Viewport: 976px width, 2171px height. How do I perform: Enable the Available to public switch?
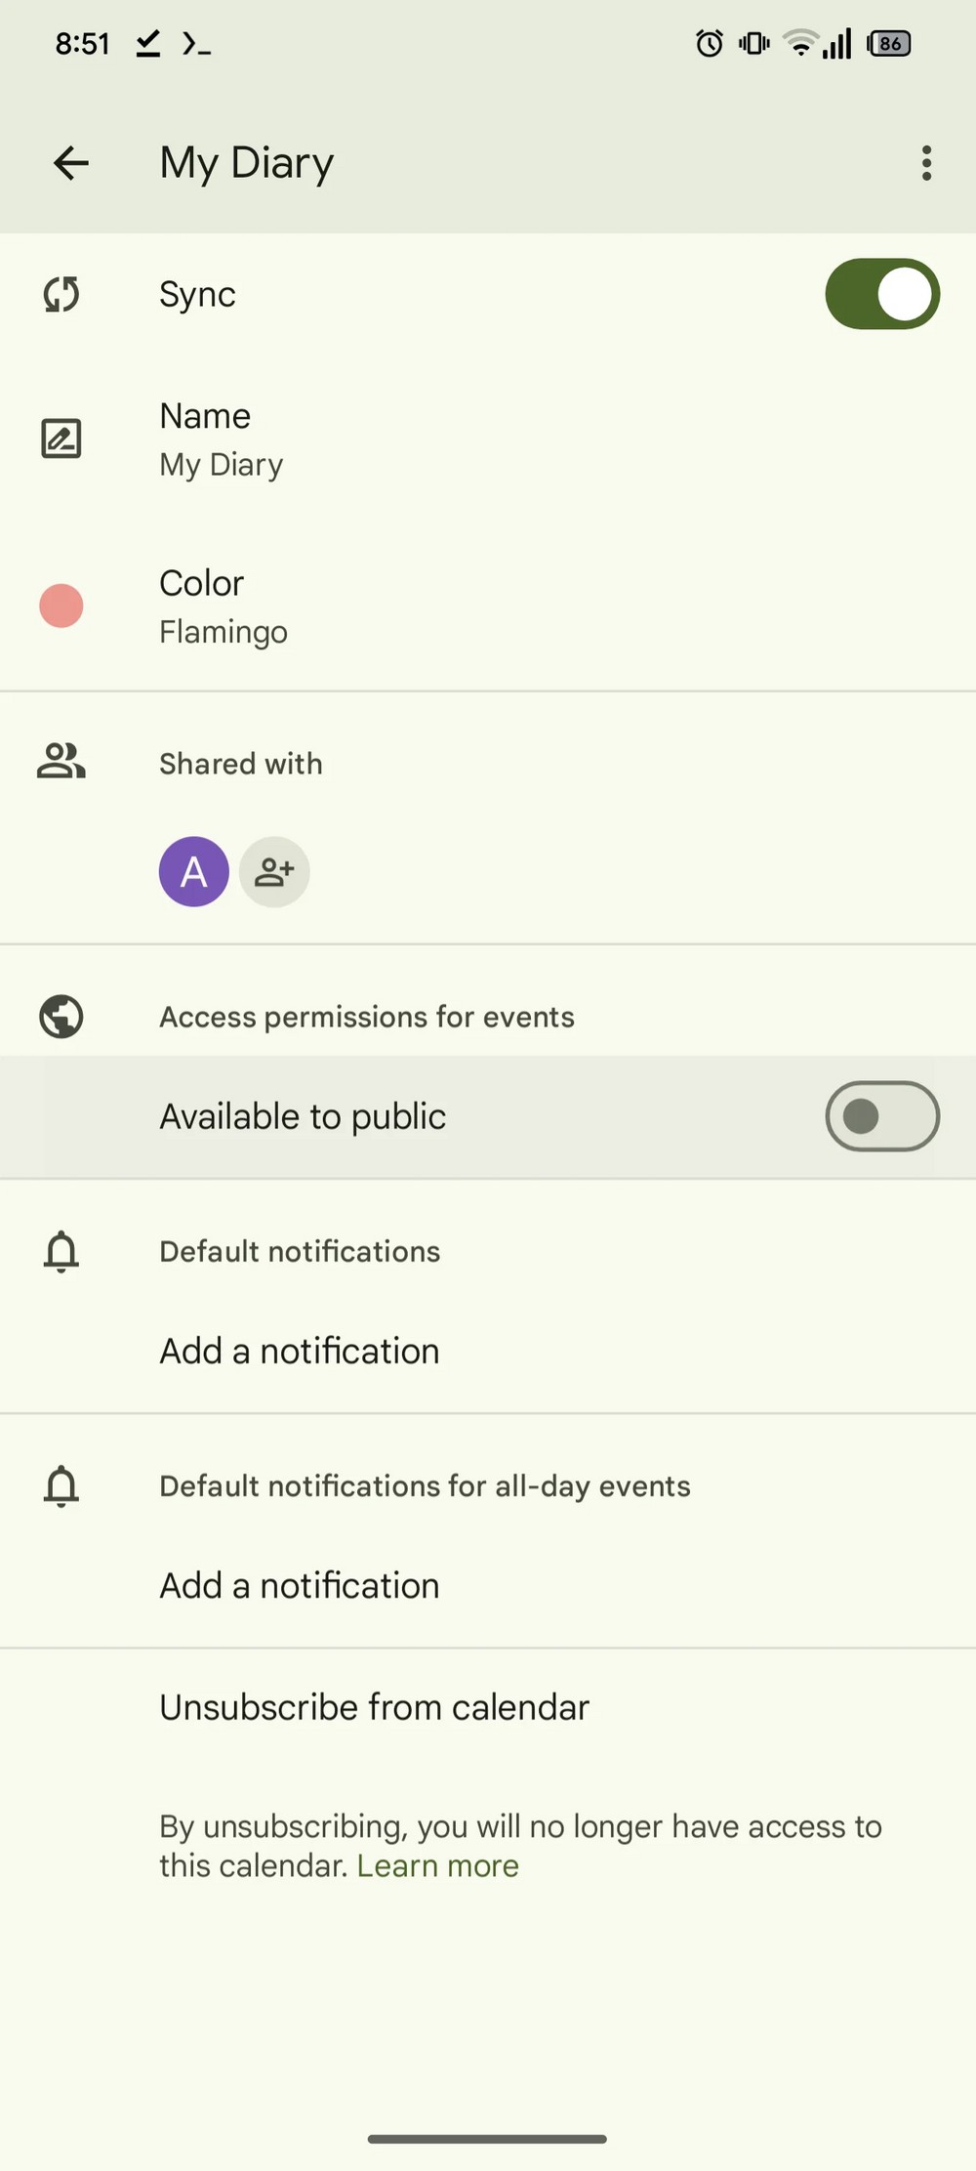click(881, 1116)
